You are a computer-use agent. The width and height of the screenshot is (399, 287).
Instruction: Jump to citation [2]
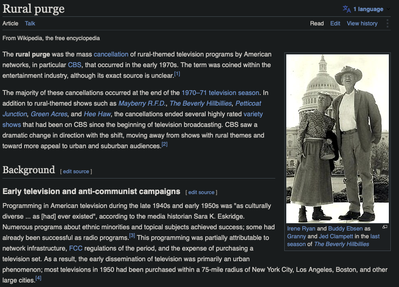pos(164,144)
